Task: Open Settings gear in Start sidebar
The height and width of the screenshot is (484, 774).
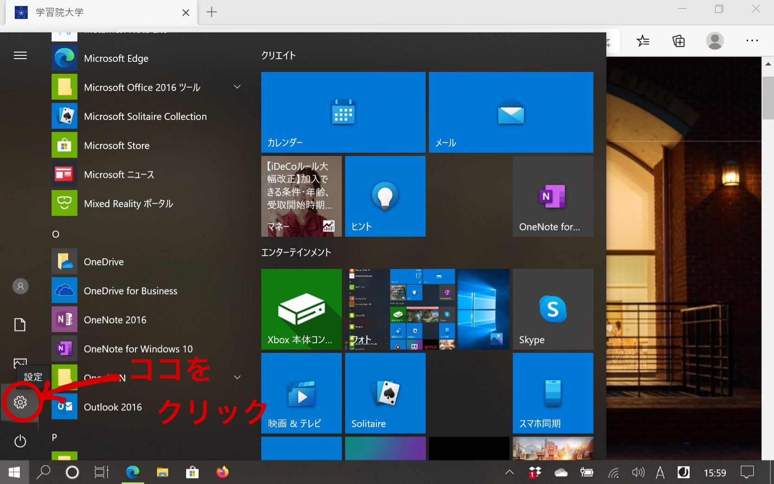Action: click(x=20, y=402)
